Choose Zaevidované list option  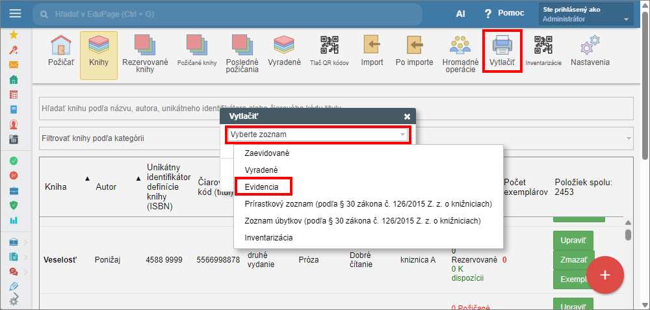click(x=266, y=153)
